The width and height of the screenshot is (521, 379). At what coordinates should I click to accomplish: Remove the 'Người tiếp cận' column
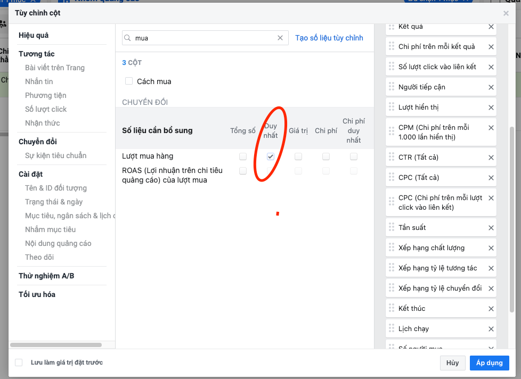(x=491, y=87)
